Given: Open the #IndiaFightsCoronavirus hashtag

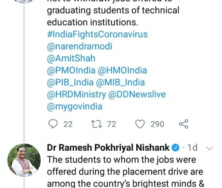Looking at the screenshot, I should (x=97, y=34).
